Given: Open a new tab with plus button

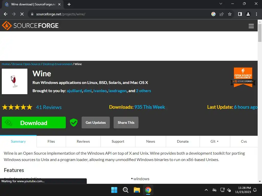Looking at the screenshot, I should pos(69,4).
